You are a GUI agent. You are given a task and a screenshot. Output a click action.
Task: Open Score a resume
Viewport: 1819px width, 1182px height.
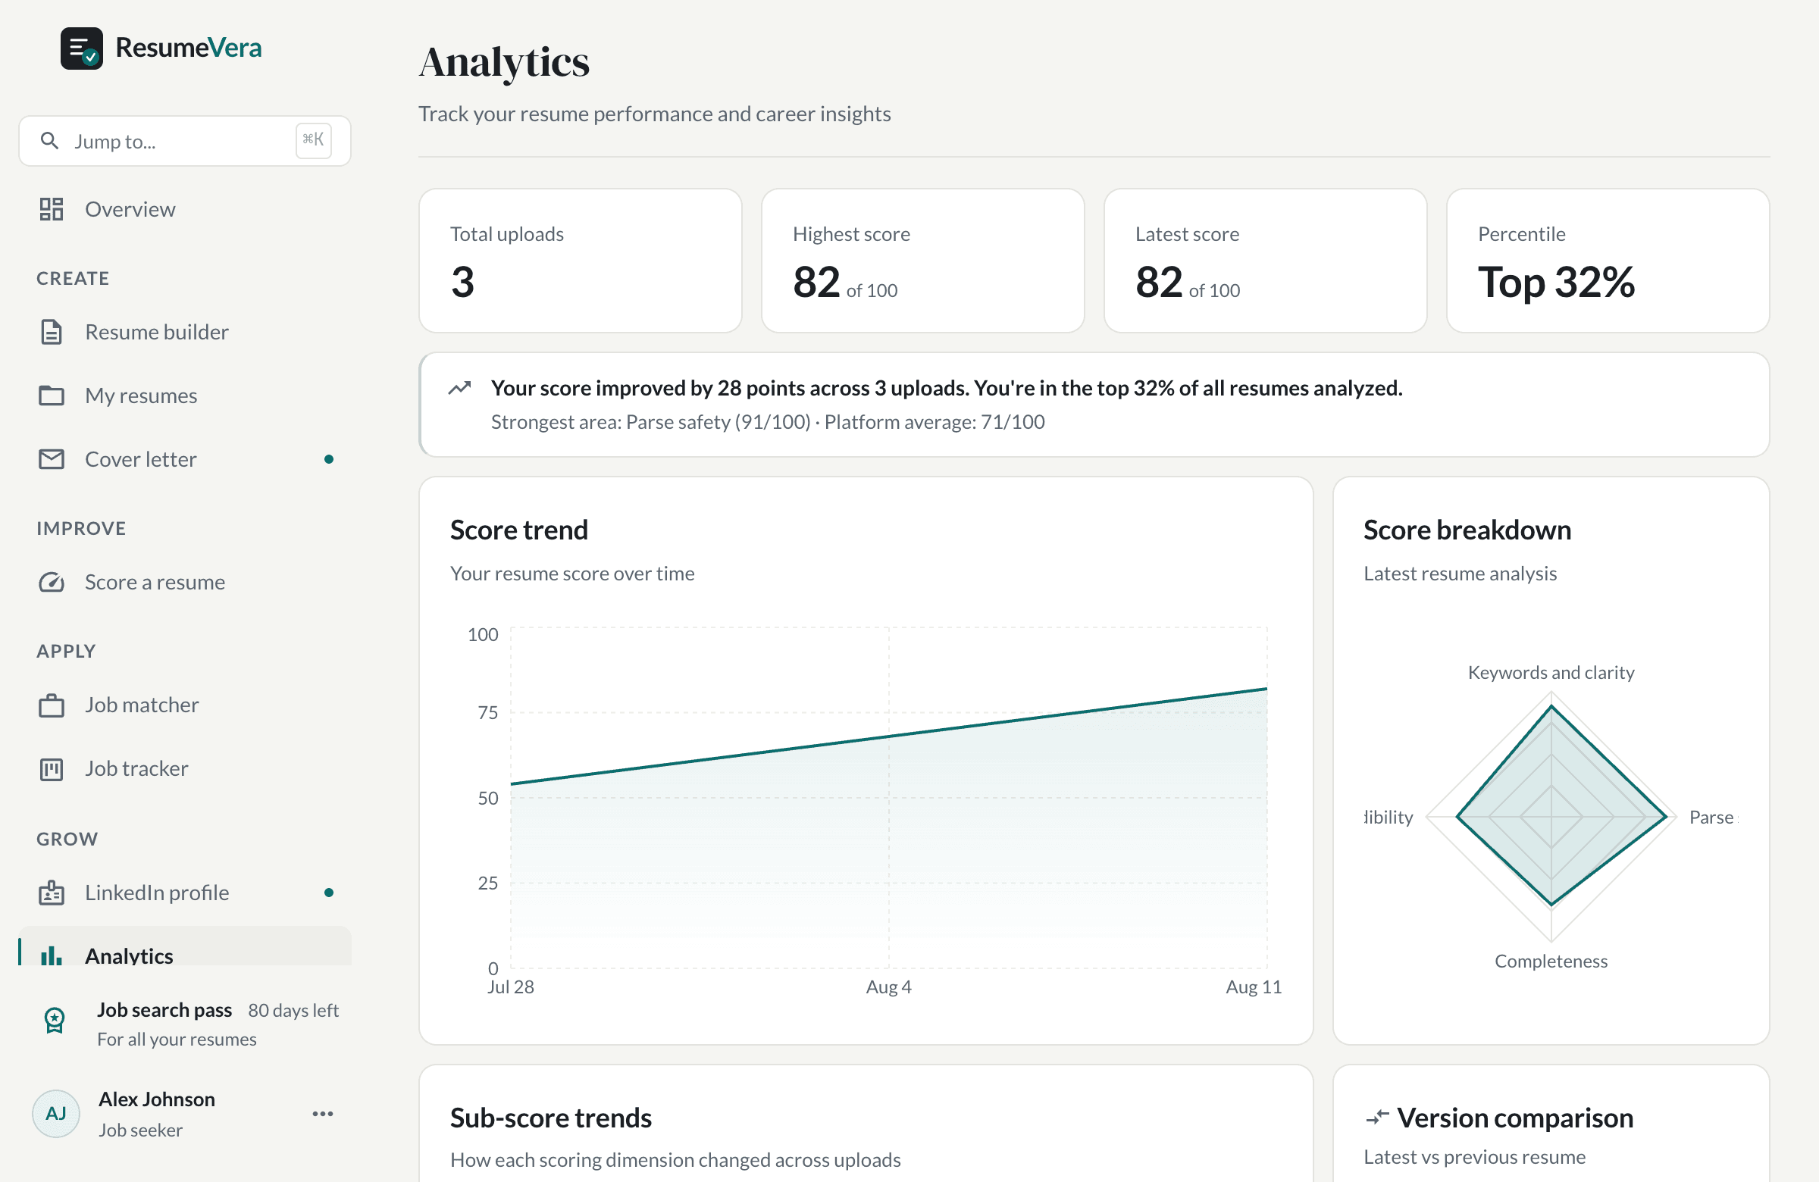185,582
